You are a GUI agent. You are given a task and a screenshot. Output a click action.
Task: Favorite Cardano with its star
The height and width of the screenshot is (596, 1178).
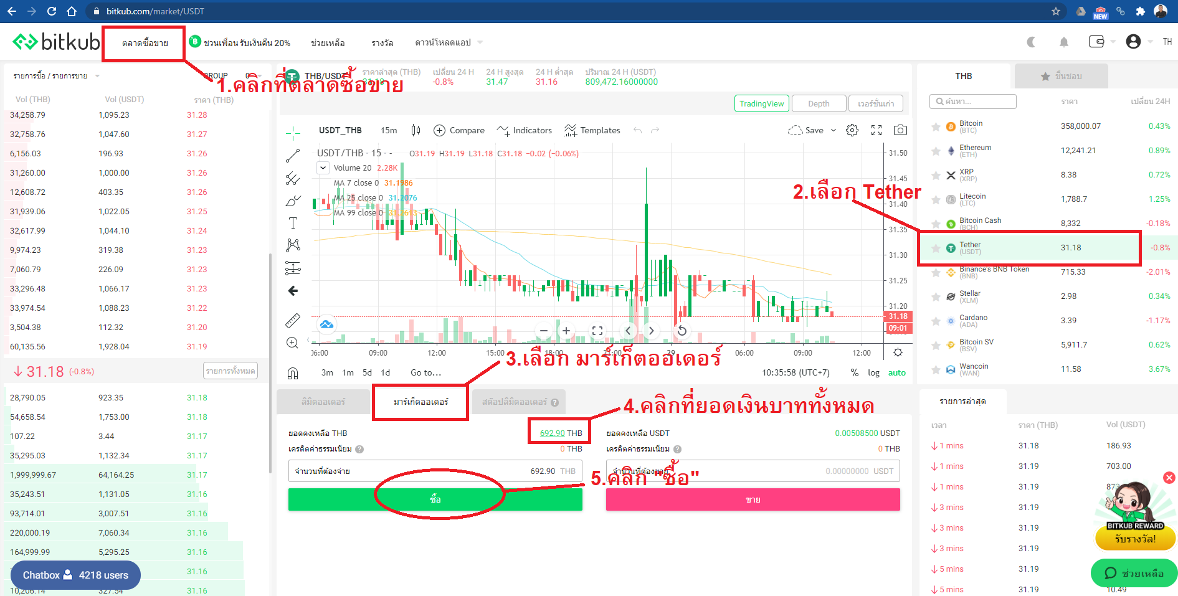936,321
